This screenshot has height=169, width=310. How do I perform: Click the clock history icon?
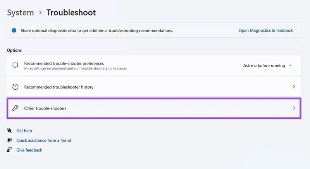[x=15, y=87]
